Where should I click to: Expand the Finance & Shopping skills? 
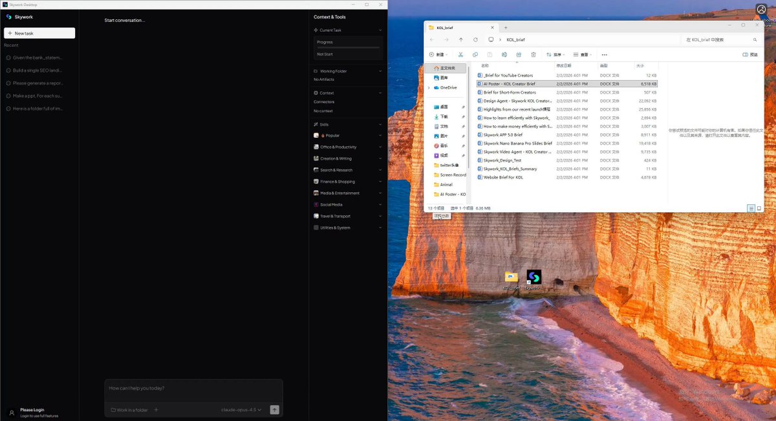(x=348, y=182)
